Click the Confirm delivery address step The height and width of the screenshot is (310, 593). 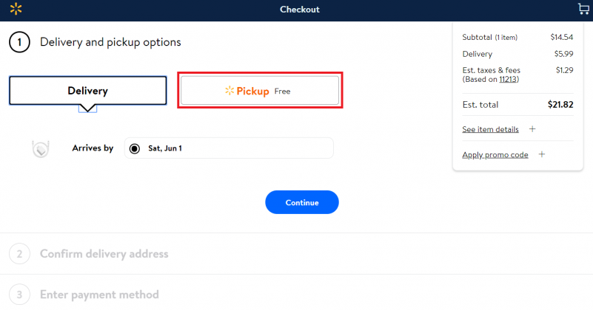104,254
